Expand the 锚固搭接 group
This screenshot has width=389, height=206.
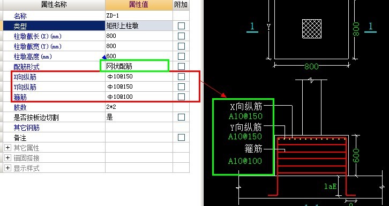coord(8,158)
